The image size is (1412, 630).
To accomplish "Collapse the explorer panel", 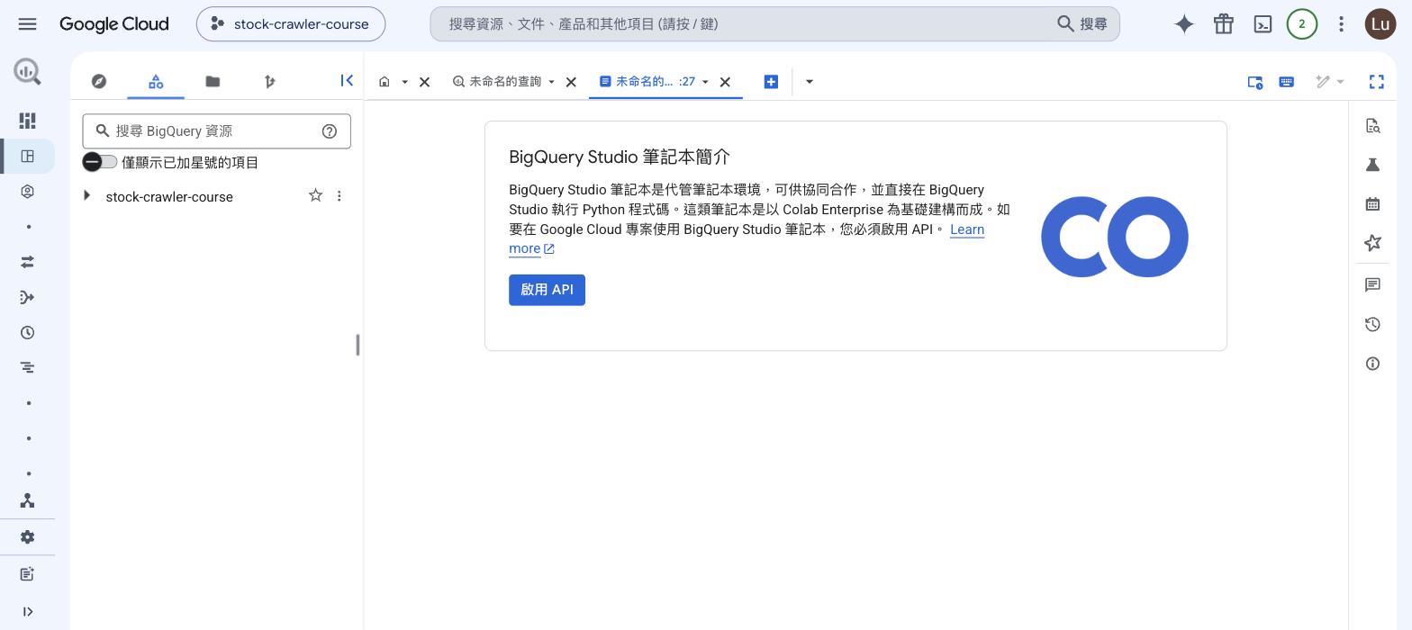I will [347, 81].
